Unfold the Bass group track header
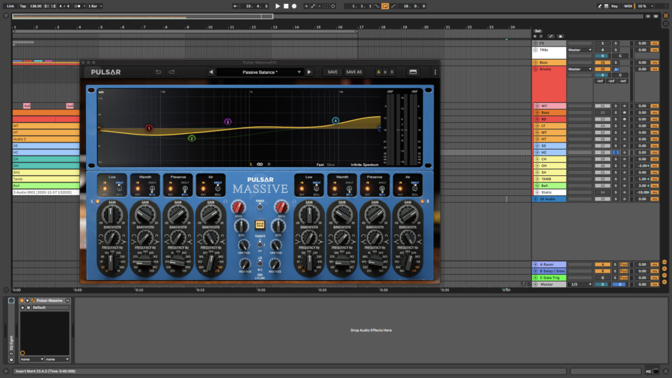 (x=535, y=62)
